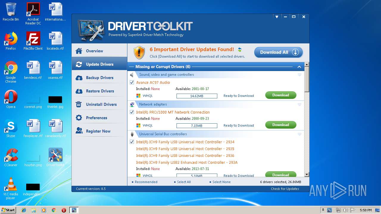Select the VLC media player desktop shortcut
The height and width of the screenshot is (214, 381).
(11, 188)
